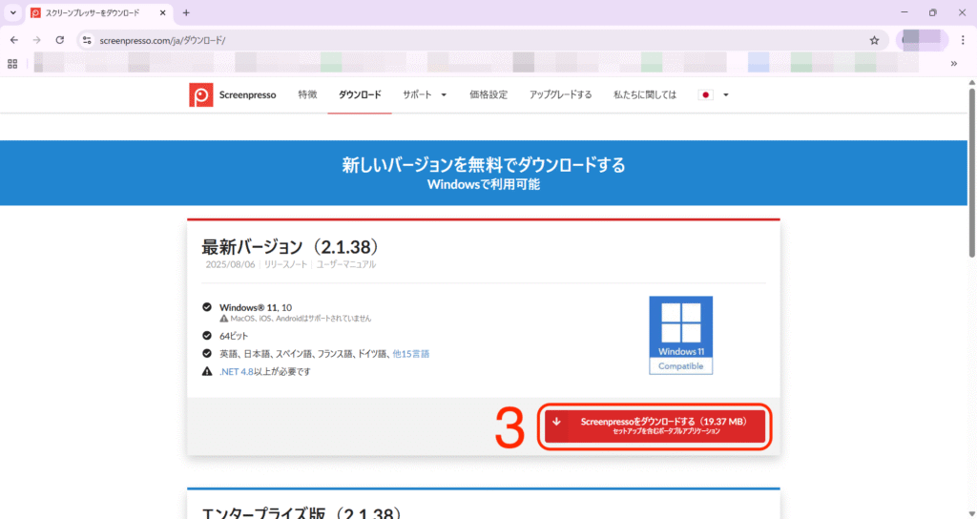The height and width of the screenshot is (519, 977).
Task: Open the 他15言語 link
Action: tap(410, 353)
